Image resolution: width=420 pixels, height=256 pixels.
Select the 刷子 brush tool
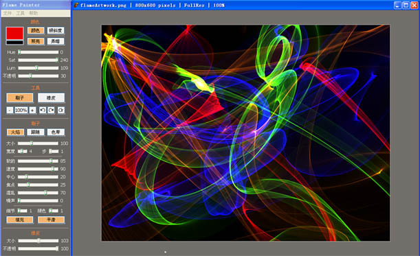click(20, 98)
